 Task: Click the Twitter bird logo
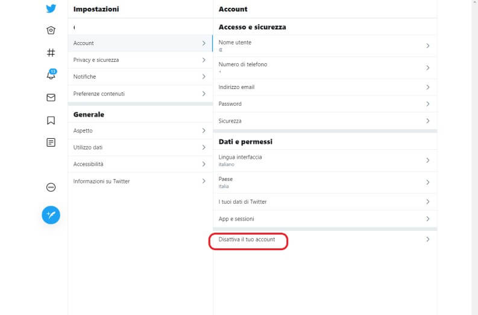point(51,8)
